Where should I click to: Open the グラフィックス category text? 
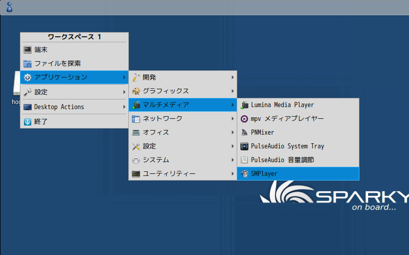(166, 91)
